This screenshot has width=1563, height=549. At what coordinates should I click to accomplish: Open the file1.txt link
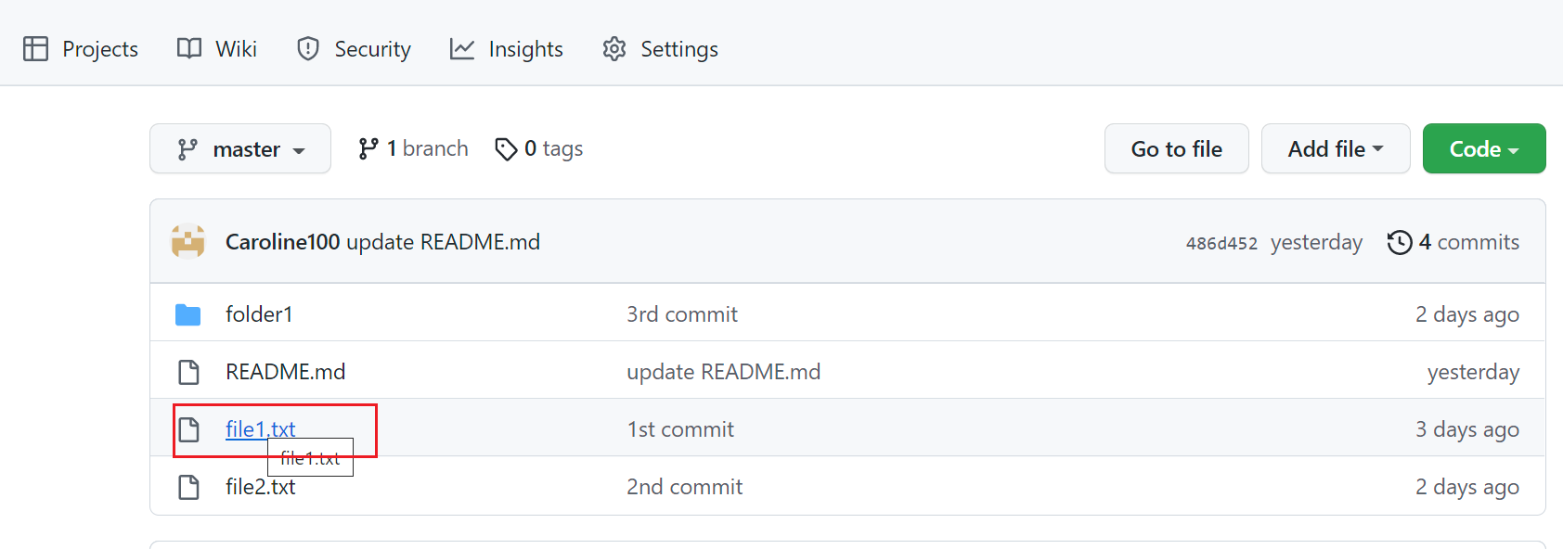(x=261, y=428)
